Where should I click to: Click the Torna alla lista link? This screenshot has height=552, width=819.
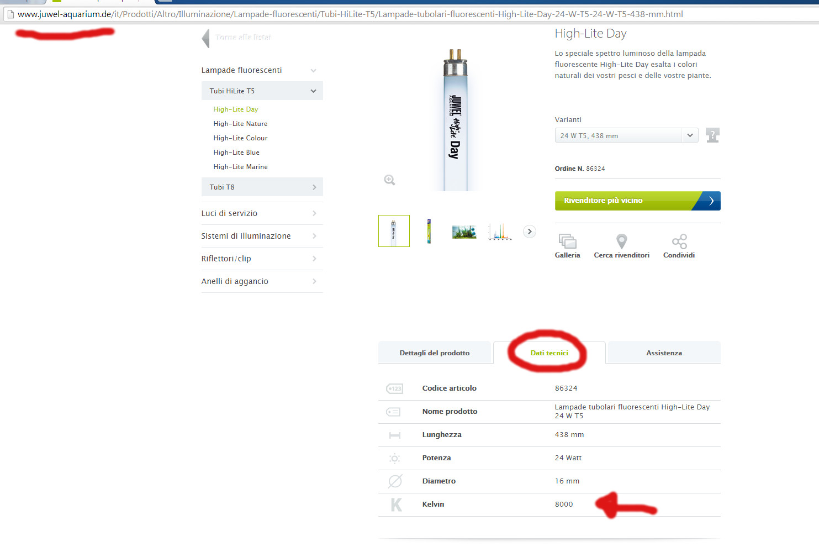243,37
